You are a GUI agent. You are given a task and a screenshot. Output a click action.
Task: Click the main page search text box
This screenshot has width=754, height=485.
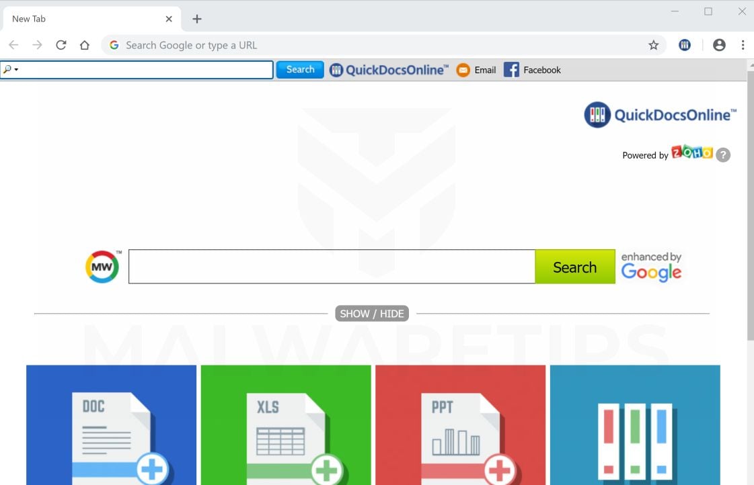click(x=332, y=267)
